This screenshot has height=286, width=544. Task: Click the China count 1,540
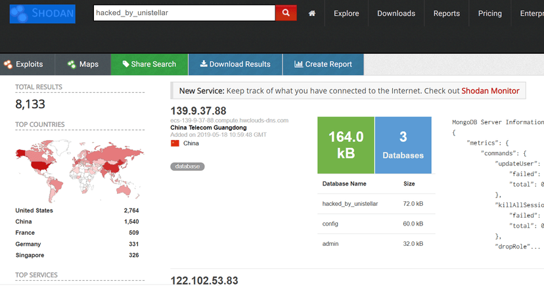pos(131,222)
